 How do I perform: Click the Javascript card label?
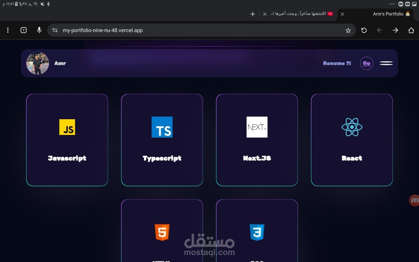tap(67, 158)
